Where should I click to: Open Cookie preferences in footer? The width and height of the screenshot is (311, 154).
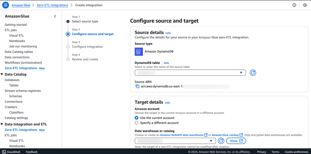(296, 152)
